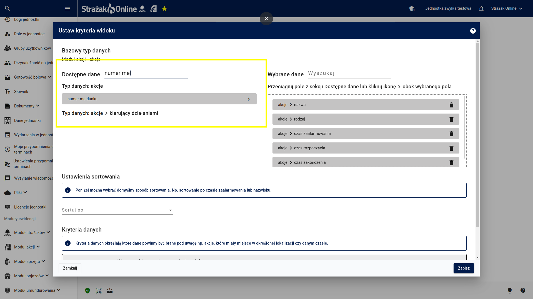
Task: Click the Zamknij button
Action: point(70,268)
